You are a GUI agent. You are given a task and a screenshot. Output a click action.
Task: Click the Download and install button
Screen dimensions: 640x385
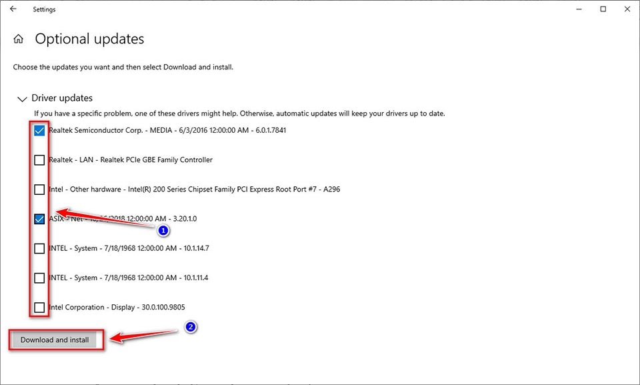56,340
